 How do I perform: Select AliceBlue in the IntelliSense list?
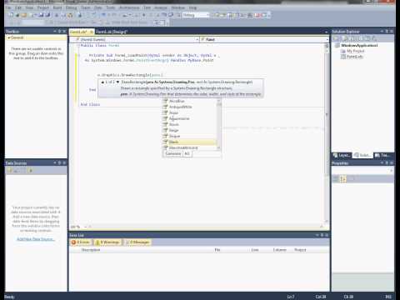[189, 101]
